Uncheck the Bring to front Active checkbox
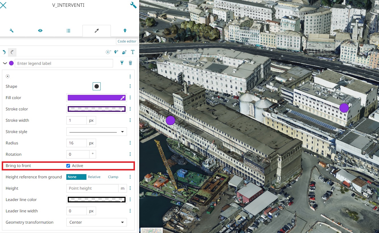Image resolution: width=379 pixels, height=233 pixels. click(68, 166)
